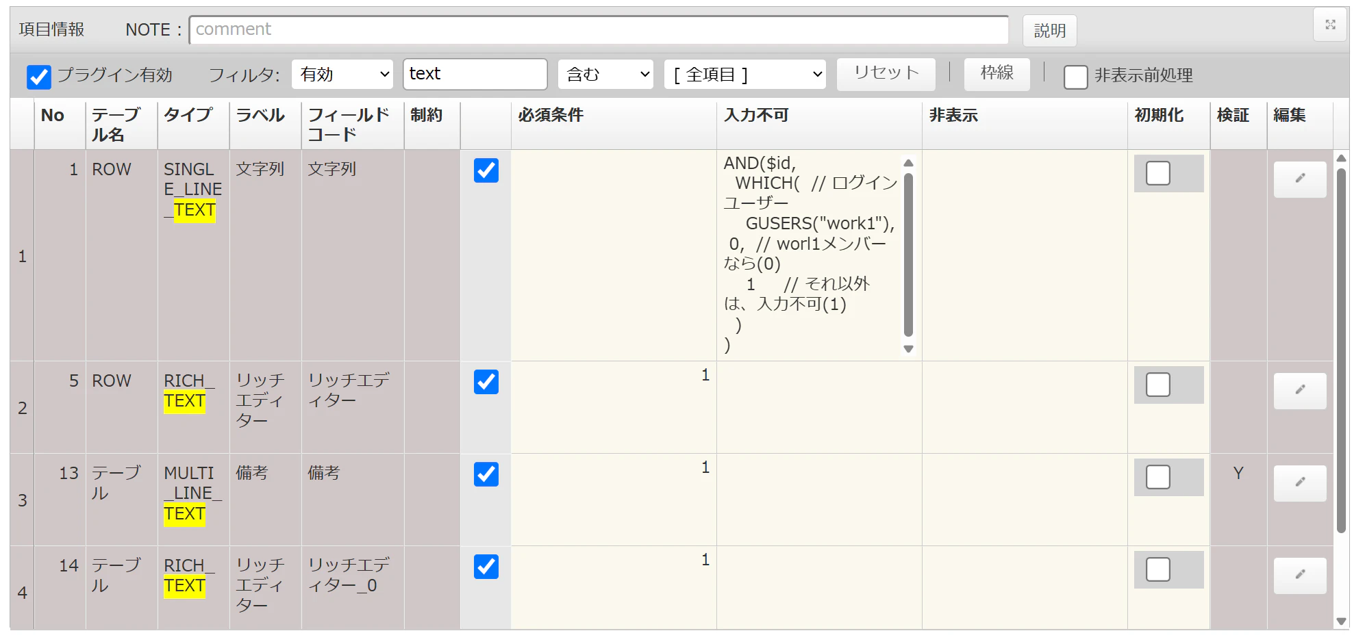
Task: Click the filter text input containing 'text'
Action: tap(475, 74)
